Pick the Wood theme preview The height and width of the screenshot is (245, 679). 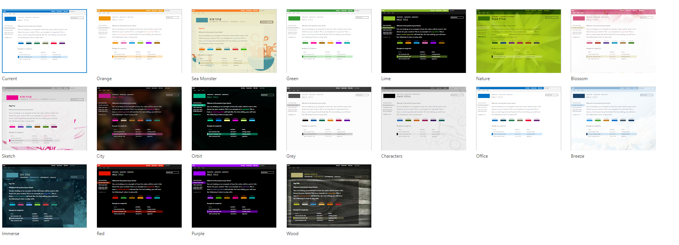pos(329,196)
